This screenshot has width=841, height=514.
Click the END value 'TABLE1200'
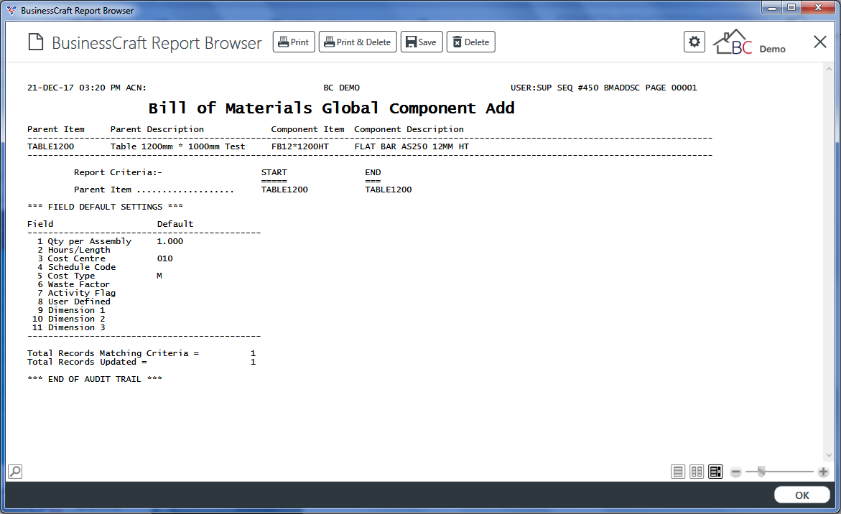click(389, 190)
